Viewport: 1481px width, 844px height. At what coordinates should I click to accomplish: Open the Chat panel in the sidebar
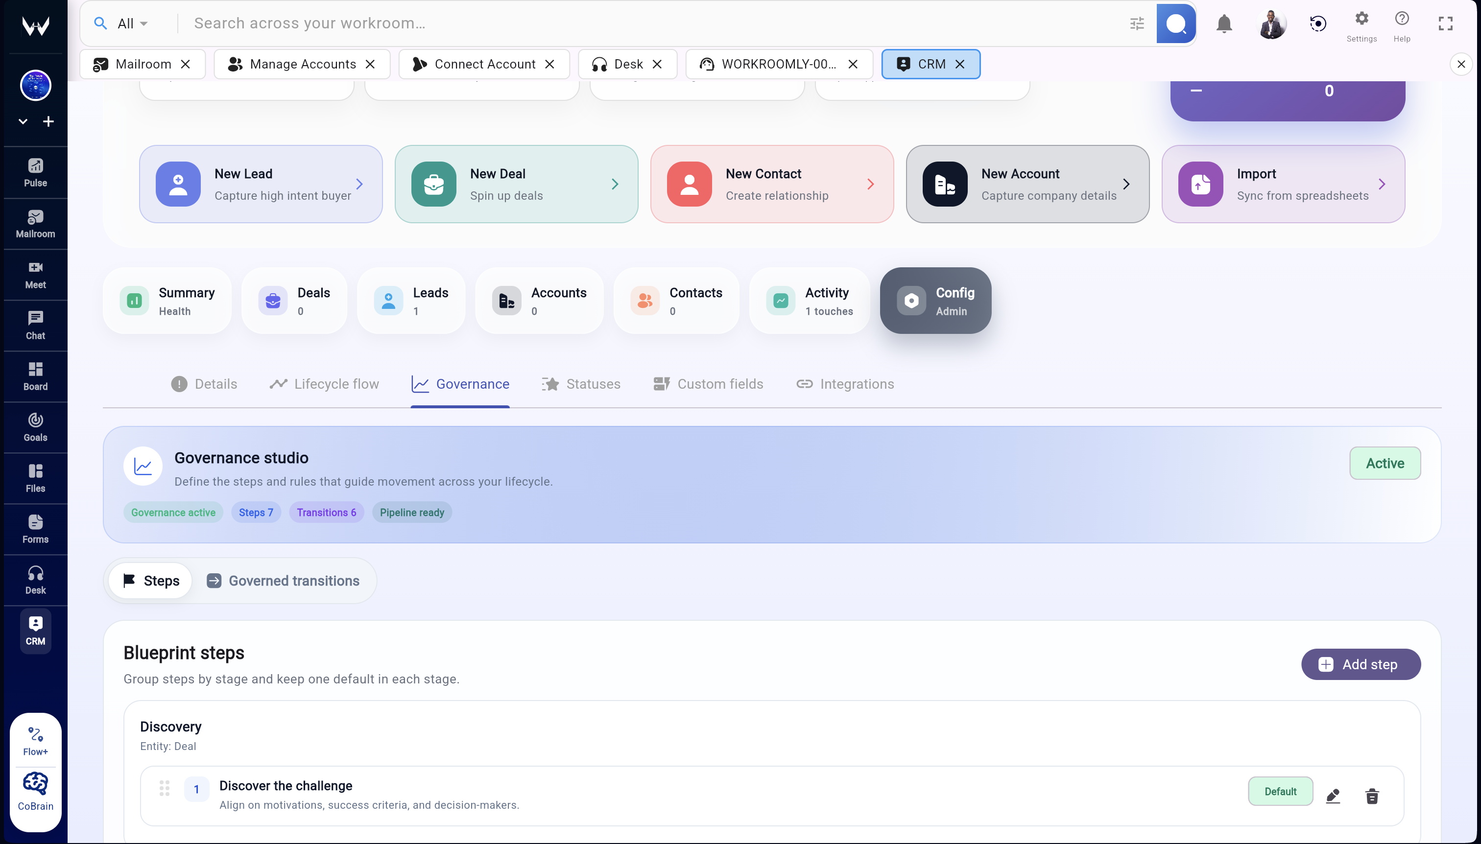pyautogui.click(x=35, y=325)
